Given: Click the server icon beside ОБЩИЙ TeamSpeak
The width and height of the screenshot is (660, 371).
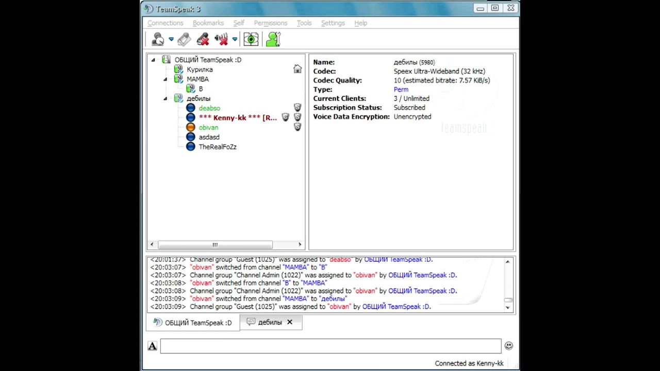Looking at the screenshot, I should (x=166, y=60).
